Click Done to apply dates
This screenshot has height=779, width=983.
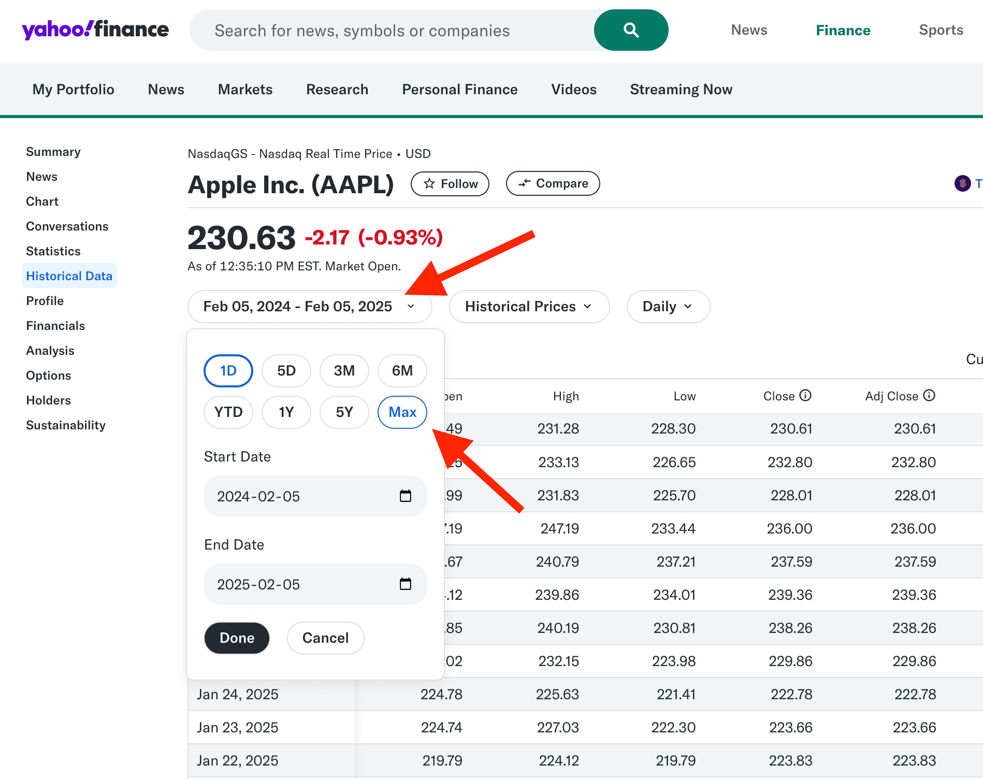237,638
